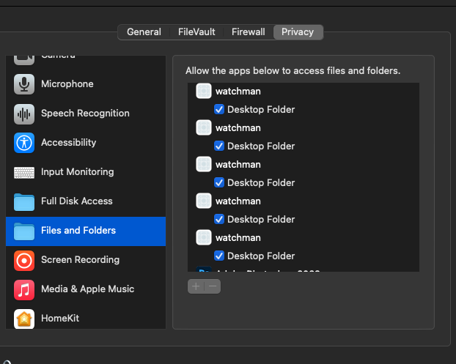
Task: Select the first watchman name text
Action: pos(238,92)
